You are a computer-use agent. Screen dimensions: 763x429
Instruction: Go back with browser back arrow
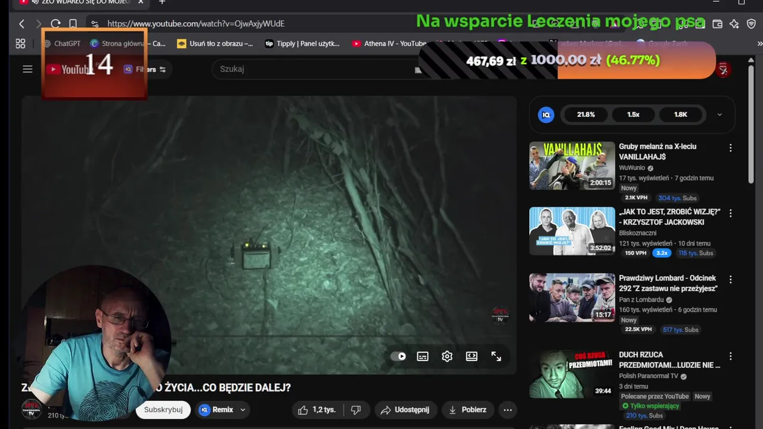[22, 24]
